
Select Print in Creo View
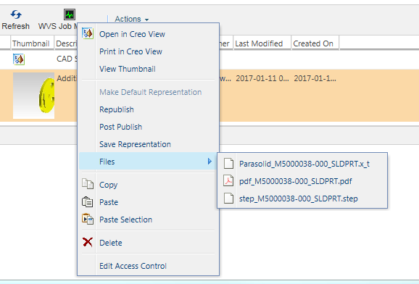(x=130, y=51)
